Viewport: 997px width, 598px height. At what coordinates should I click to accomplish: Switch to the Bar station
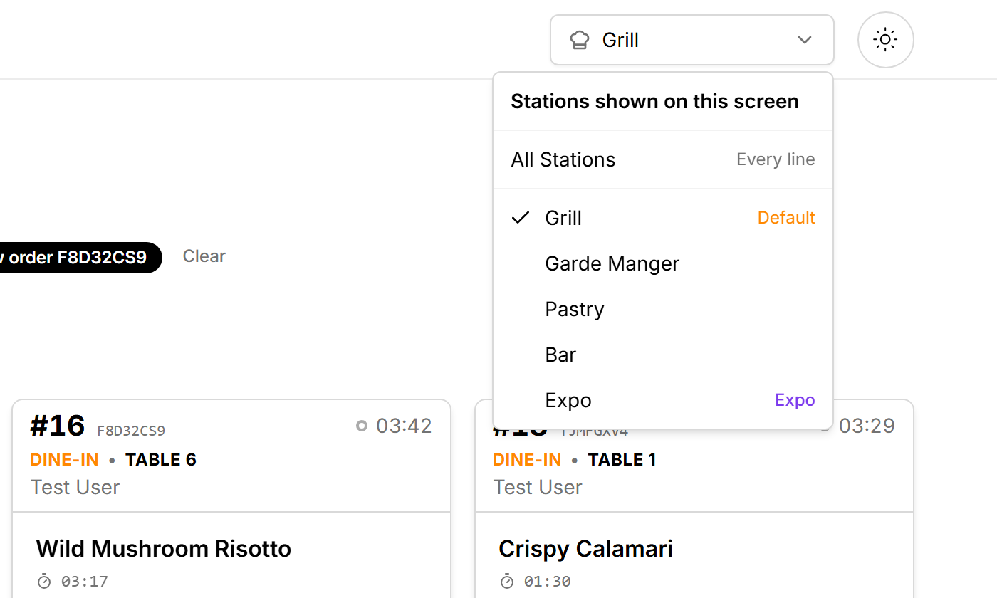click(x=663, y=355)
